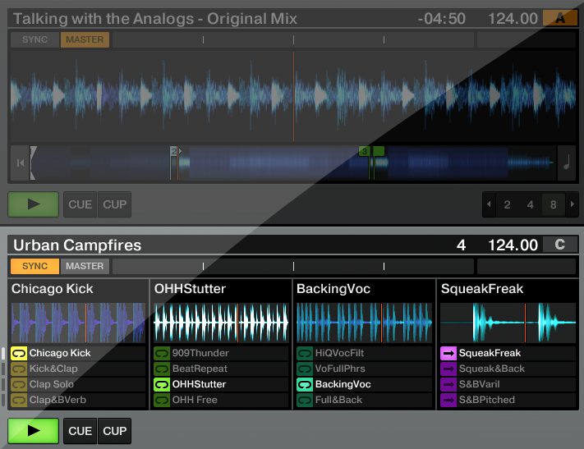Image resolution: width=584 pixels, height=449 pixels.
Task: Click the loop icon beside BackingVoc sample
Action: [305, 384]
